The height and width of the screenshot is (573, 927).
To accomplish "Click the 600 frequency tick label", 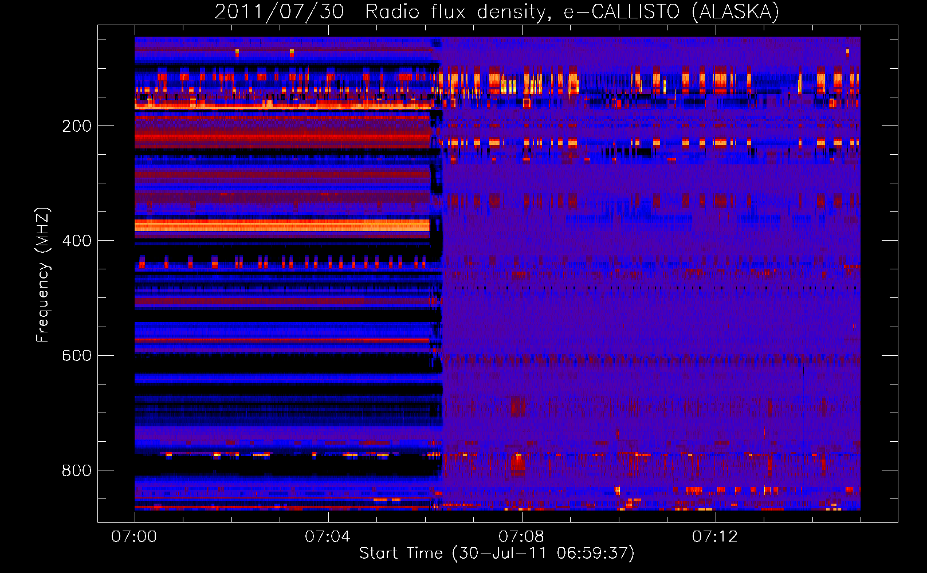I will [77, 355].
